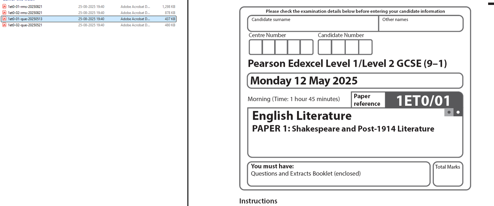Click the PDF icon for 1et0-02-que-20250521
This screenshot has height=206, width=494.
click(4, 25)
